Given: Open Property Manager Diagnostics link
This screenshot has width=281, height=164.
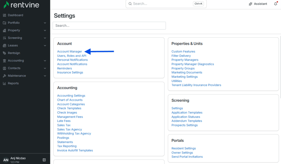Looking at the screenshot, I should [193, 64].
